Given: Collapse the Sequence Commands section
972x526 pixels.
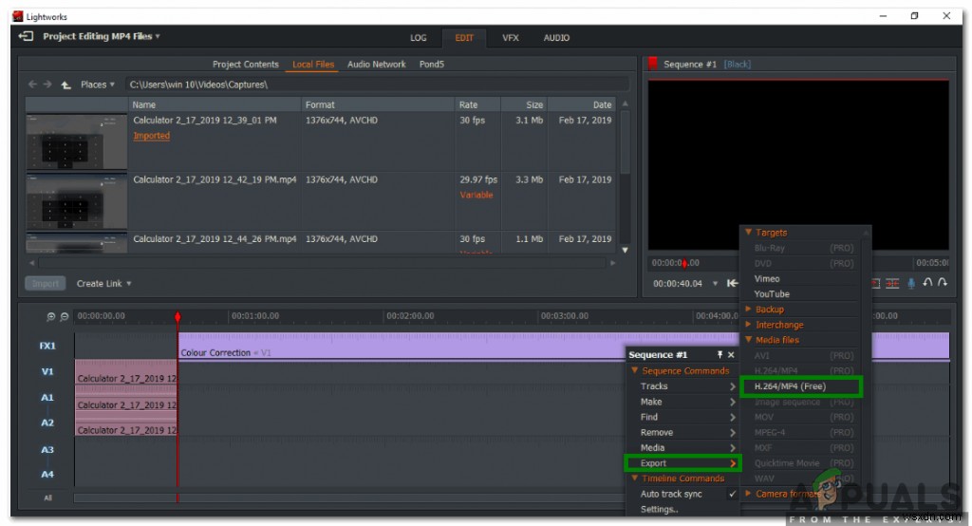Looking at the screenshot, I should coord(634,371).
